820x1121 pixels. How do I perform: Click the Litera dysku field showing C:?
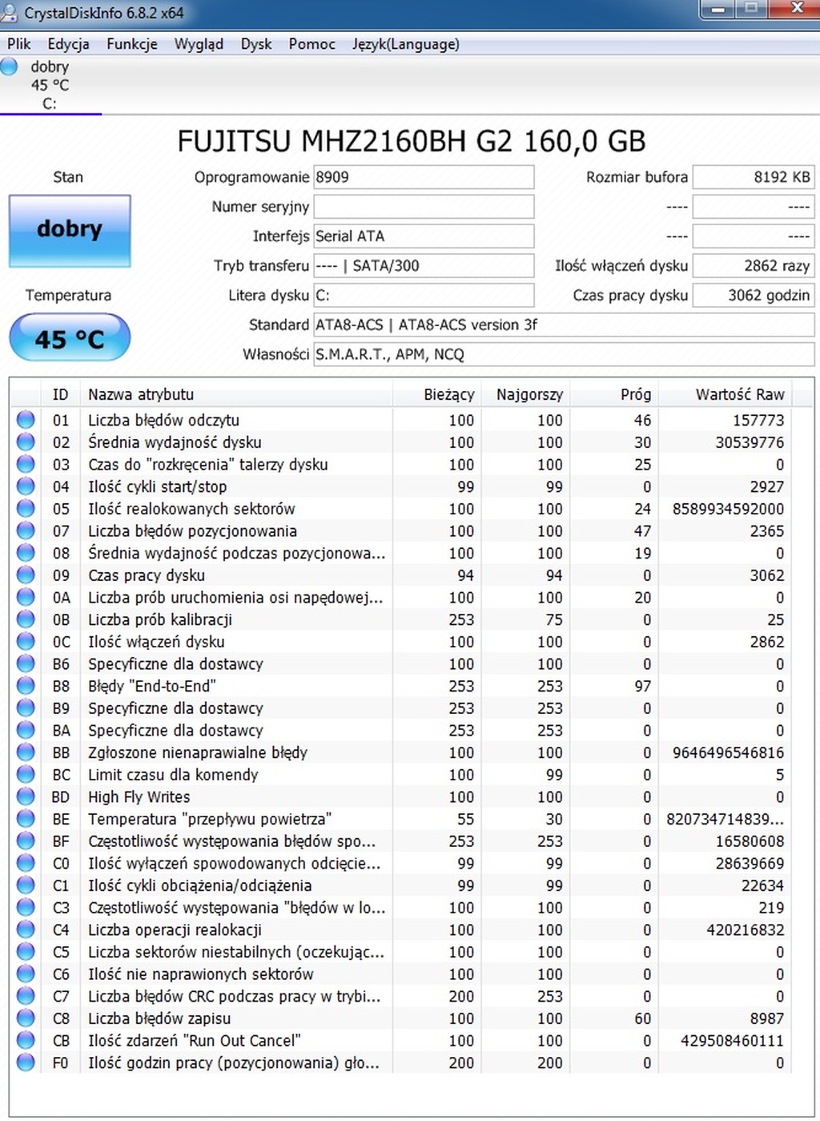(424, 295)
